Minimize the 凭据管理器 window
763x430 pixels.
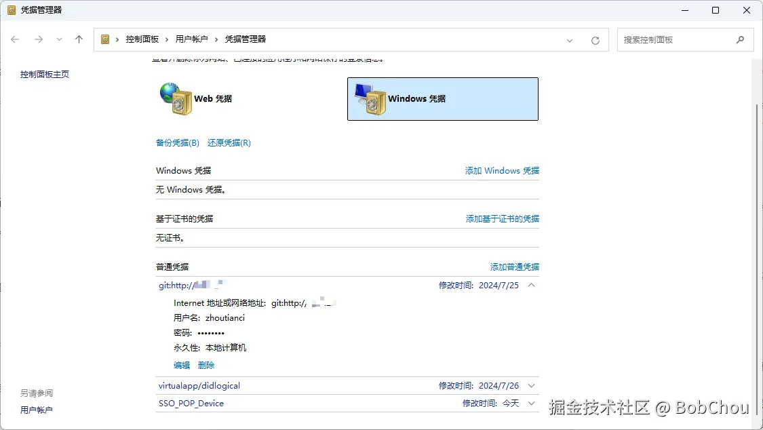[685, 10]
